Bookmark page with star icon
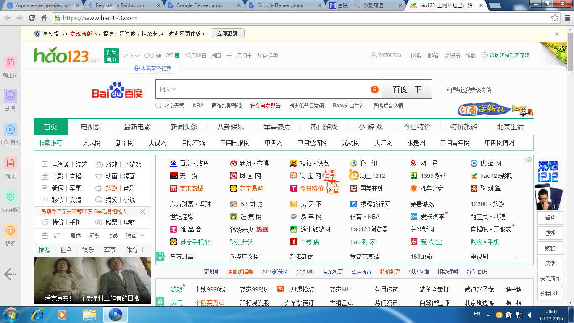Image resolution: width=574 pixels, height=323 pixels. tap(555, 18)
